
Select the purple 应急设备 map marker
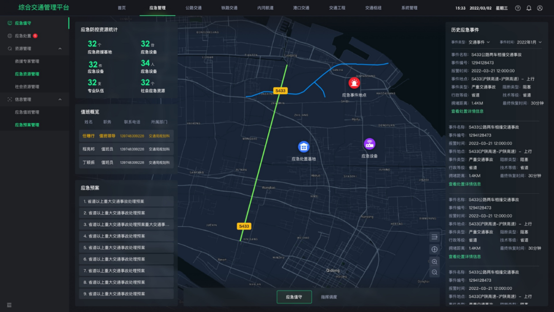(369, 144)
